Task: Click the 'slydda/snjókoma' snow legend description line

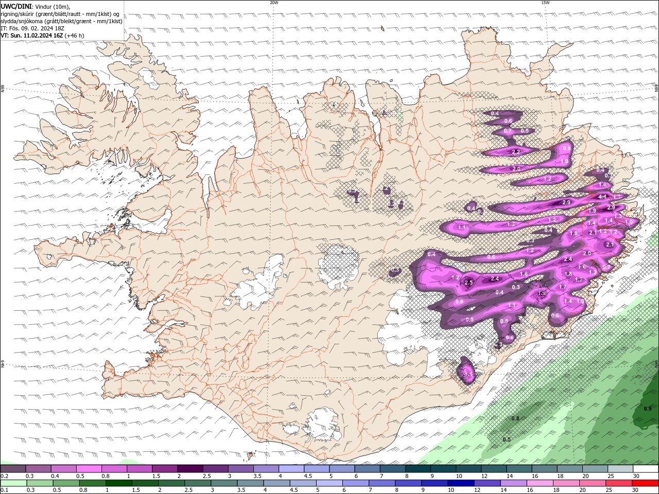Action: click(x=61, y=21)
